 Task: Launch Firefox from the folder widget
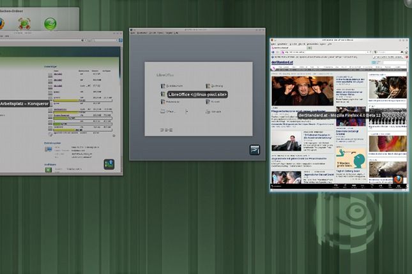click(1, 24)
